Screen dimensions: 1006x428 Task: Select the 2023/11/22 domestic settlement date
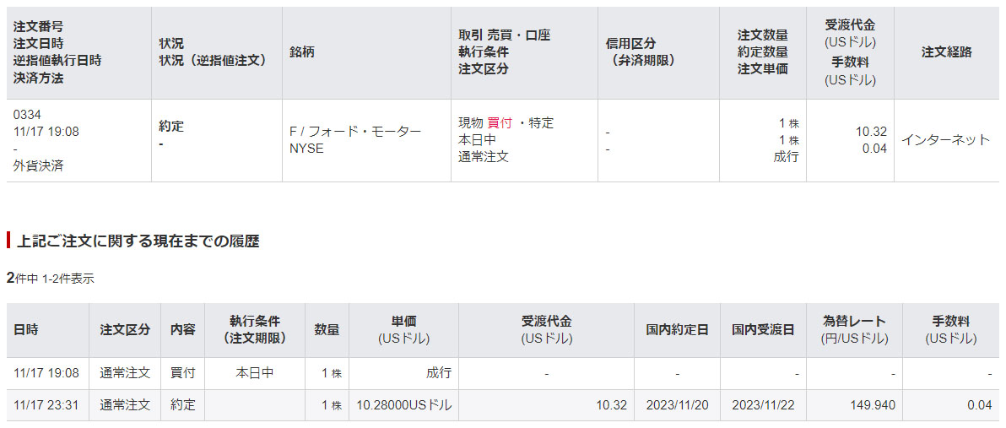coord(763,405)
